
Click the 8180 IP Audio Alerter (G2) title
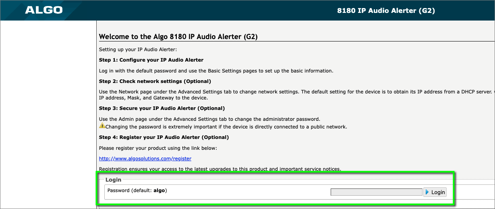pyautogui.click(x=386, y=10)
